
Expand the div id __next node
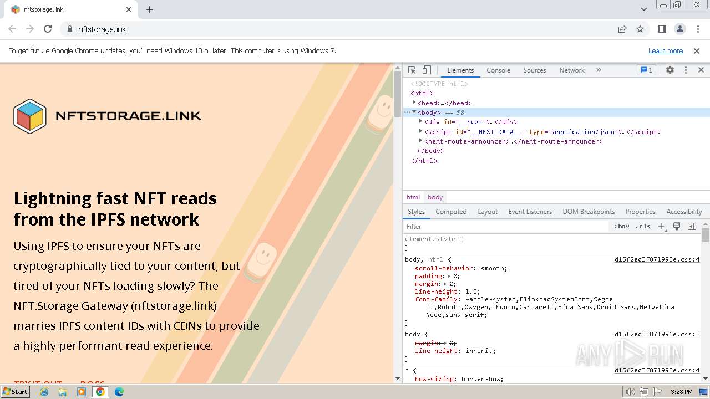(420, 121)
